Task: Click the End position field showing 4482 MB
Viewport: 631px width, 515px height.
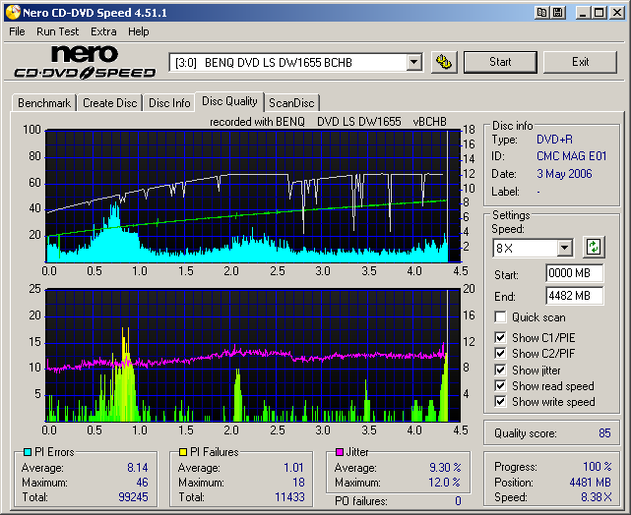Action: (x=574, y=296)
